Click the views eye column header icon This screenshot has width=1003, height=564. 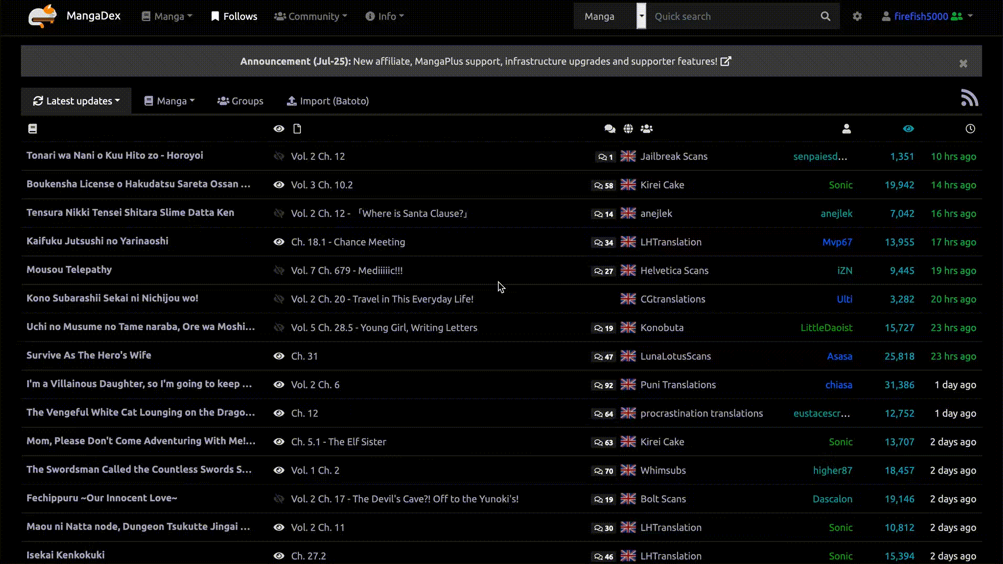(908, 129)
